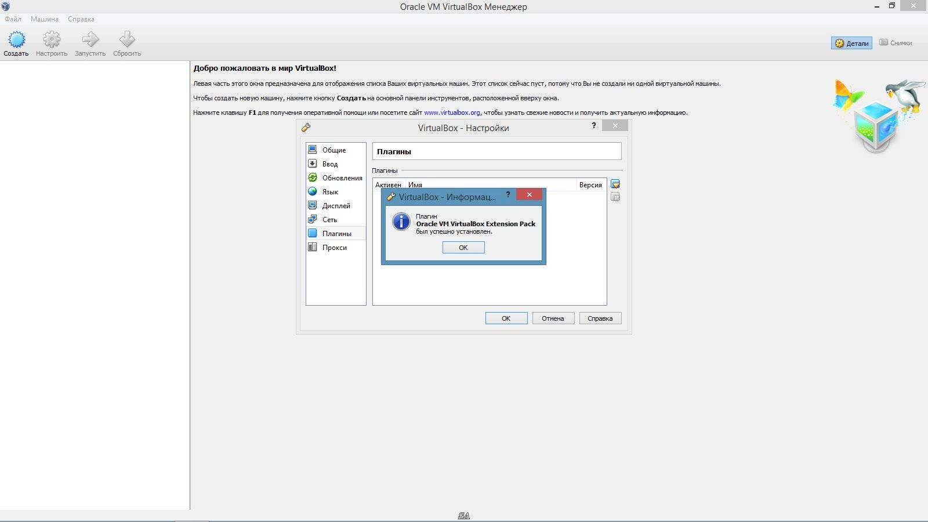Viewport: 928px width, 522px height.
Task: Switch to the Детали view
Action: point(851,43)
